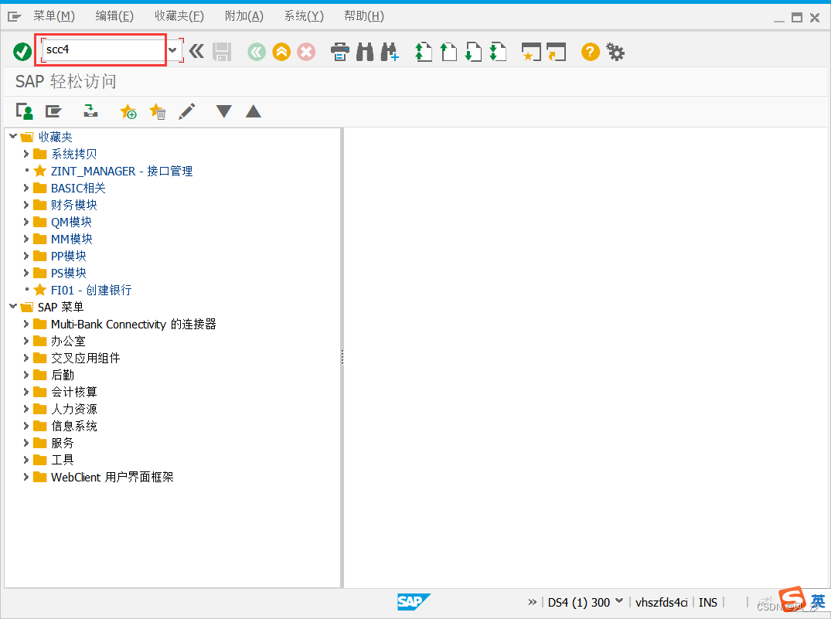
Task: Click the User Menu icon
Action: (25, 111)
